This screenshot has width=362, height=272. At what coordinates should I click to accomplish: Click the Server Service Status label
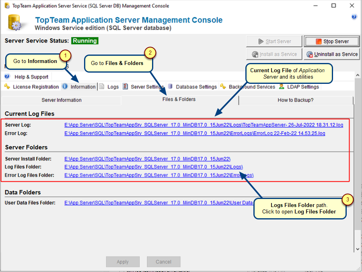37,41
